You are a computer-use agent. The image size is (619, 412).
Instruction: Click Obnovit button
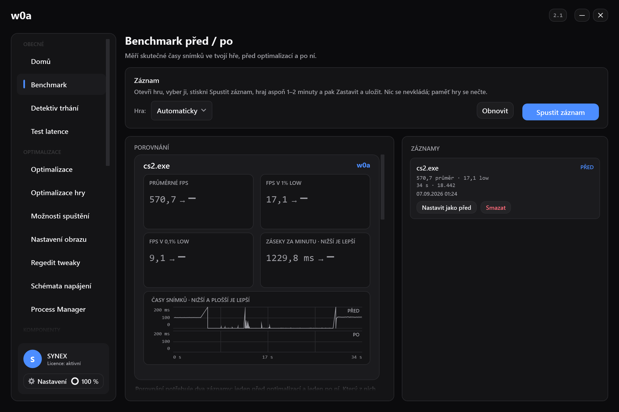point(495,111)
